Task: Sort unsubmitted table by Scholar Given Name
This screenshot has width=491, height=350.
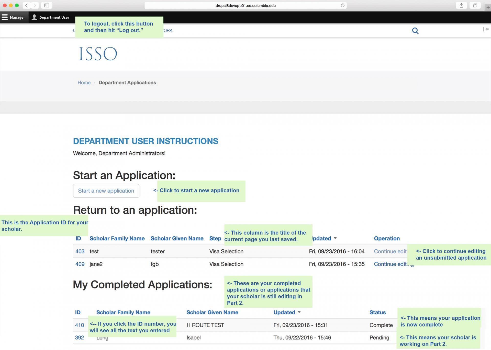Action: click(x=177, y=238)
